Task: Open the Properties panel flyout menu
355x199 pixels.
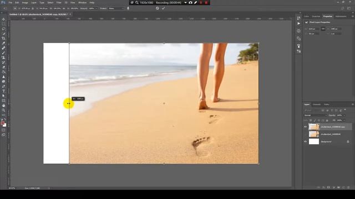Action: pyautogui.click(x=353, y=16)
